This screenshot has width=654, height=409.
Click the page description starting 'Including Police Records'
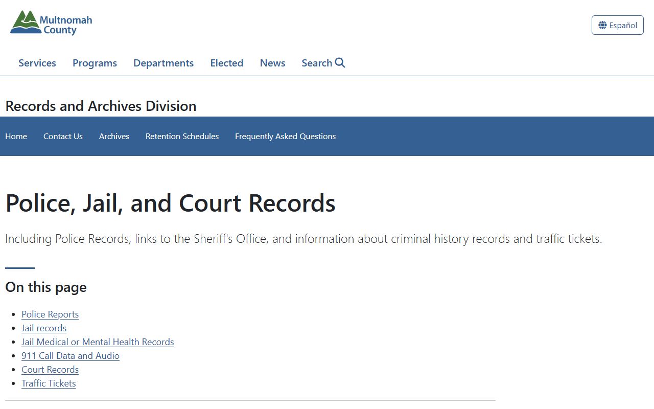pyautogui.click(x=303, y=239)
